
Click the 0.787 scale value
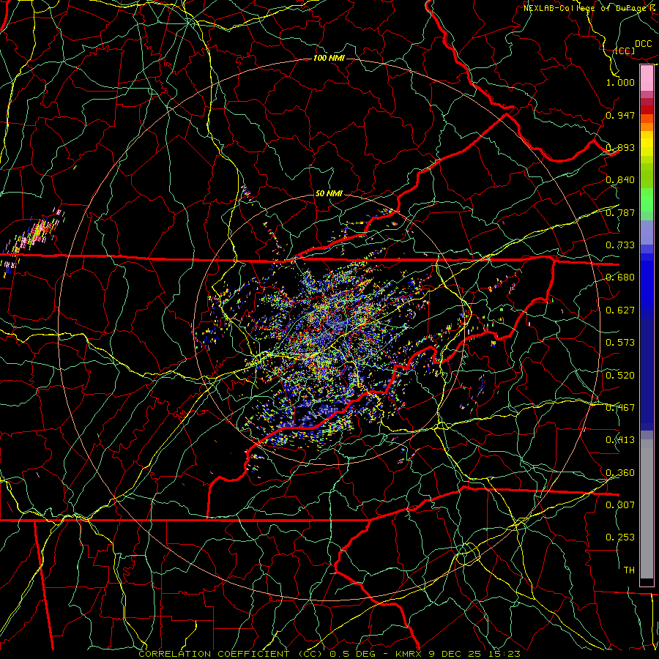[620, 212]
